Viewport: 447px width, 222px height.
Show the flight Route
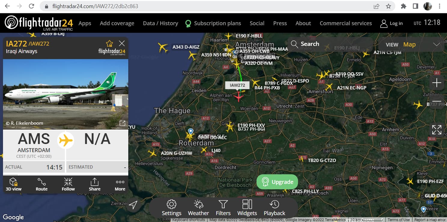click(41, 184)
